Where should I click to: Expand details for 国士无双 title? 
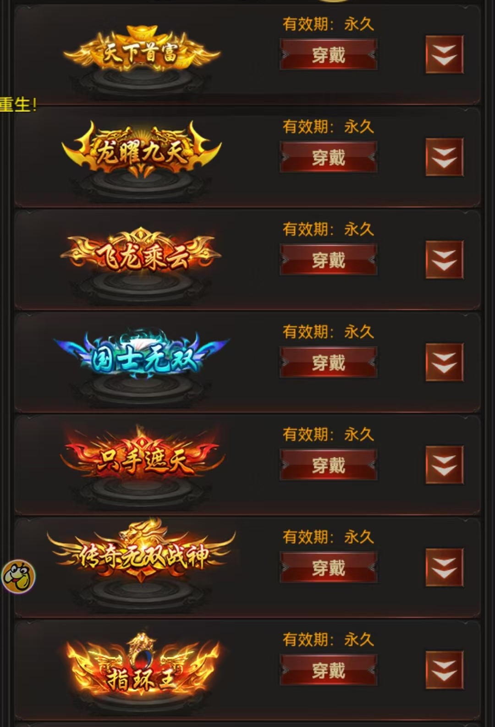pos(444,362)
